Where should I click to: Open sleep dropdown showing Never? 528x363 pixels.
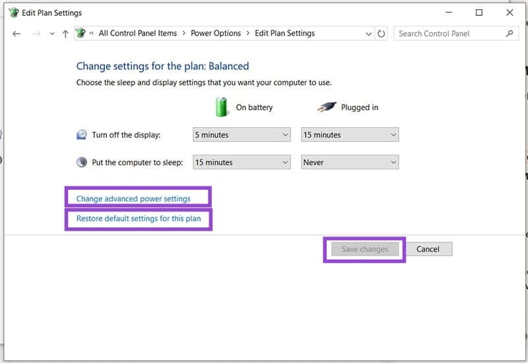[350, 162]
